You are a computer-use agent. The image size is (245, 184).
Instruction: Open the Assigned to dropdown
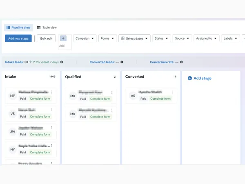pos(207,38)
